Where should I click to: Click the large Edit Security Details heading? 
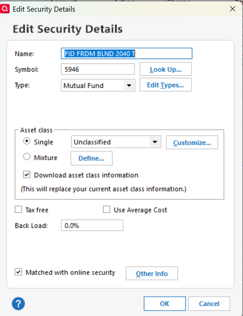[68, 29]
